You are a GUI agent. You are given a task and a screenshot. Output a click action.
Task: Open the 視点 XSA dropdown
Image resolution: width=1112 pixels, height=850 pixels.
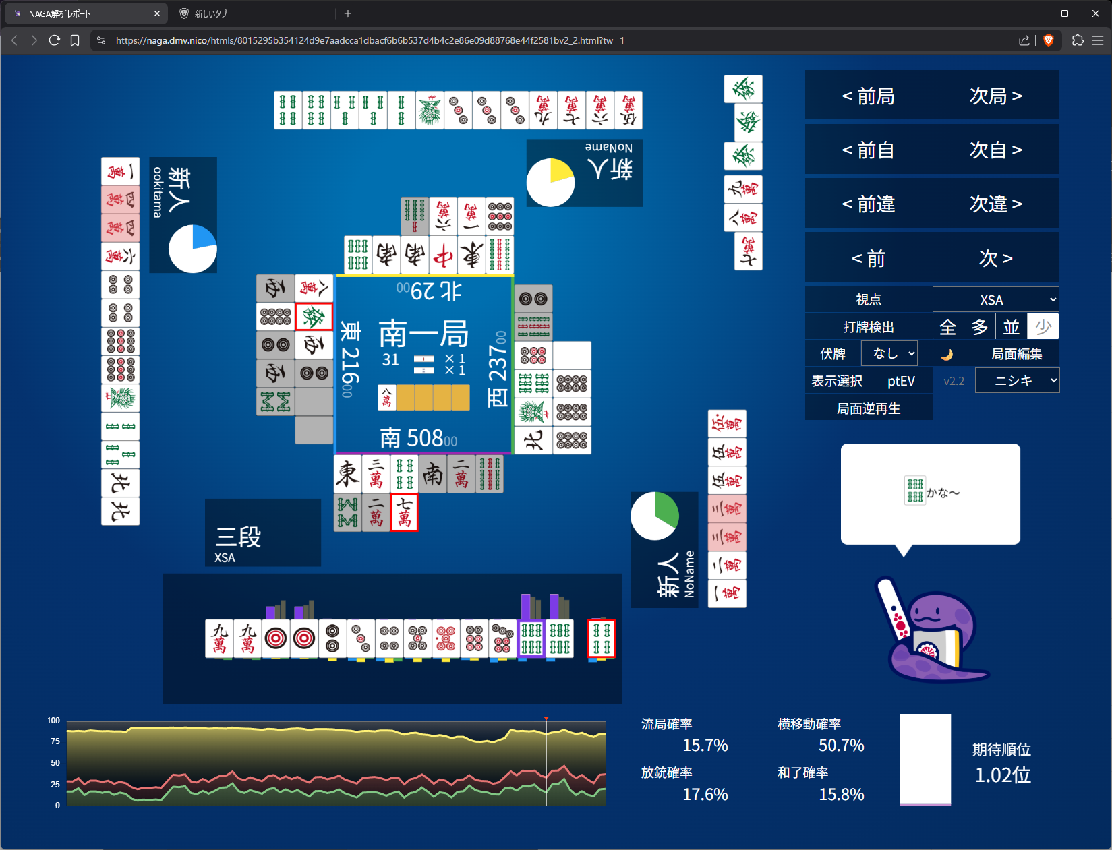pos(995,300)
